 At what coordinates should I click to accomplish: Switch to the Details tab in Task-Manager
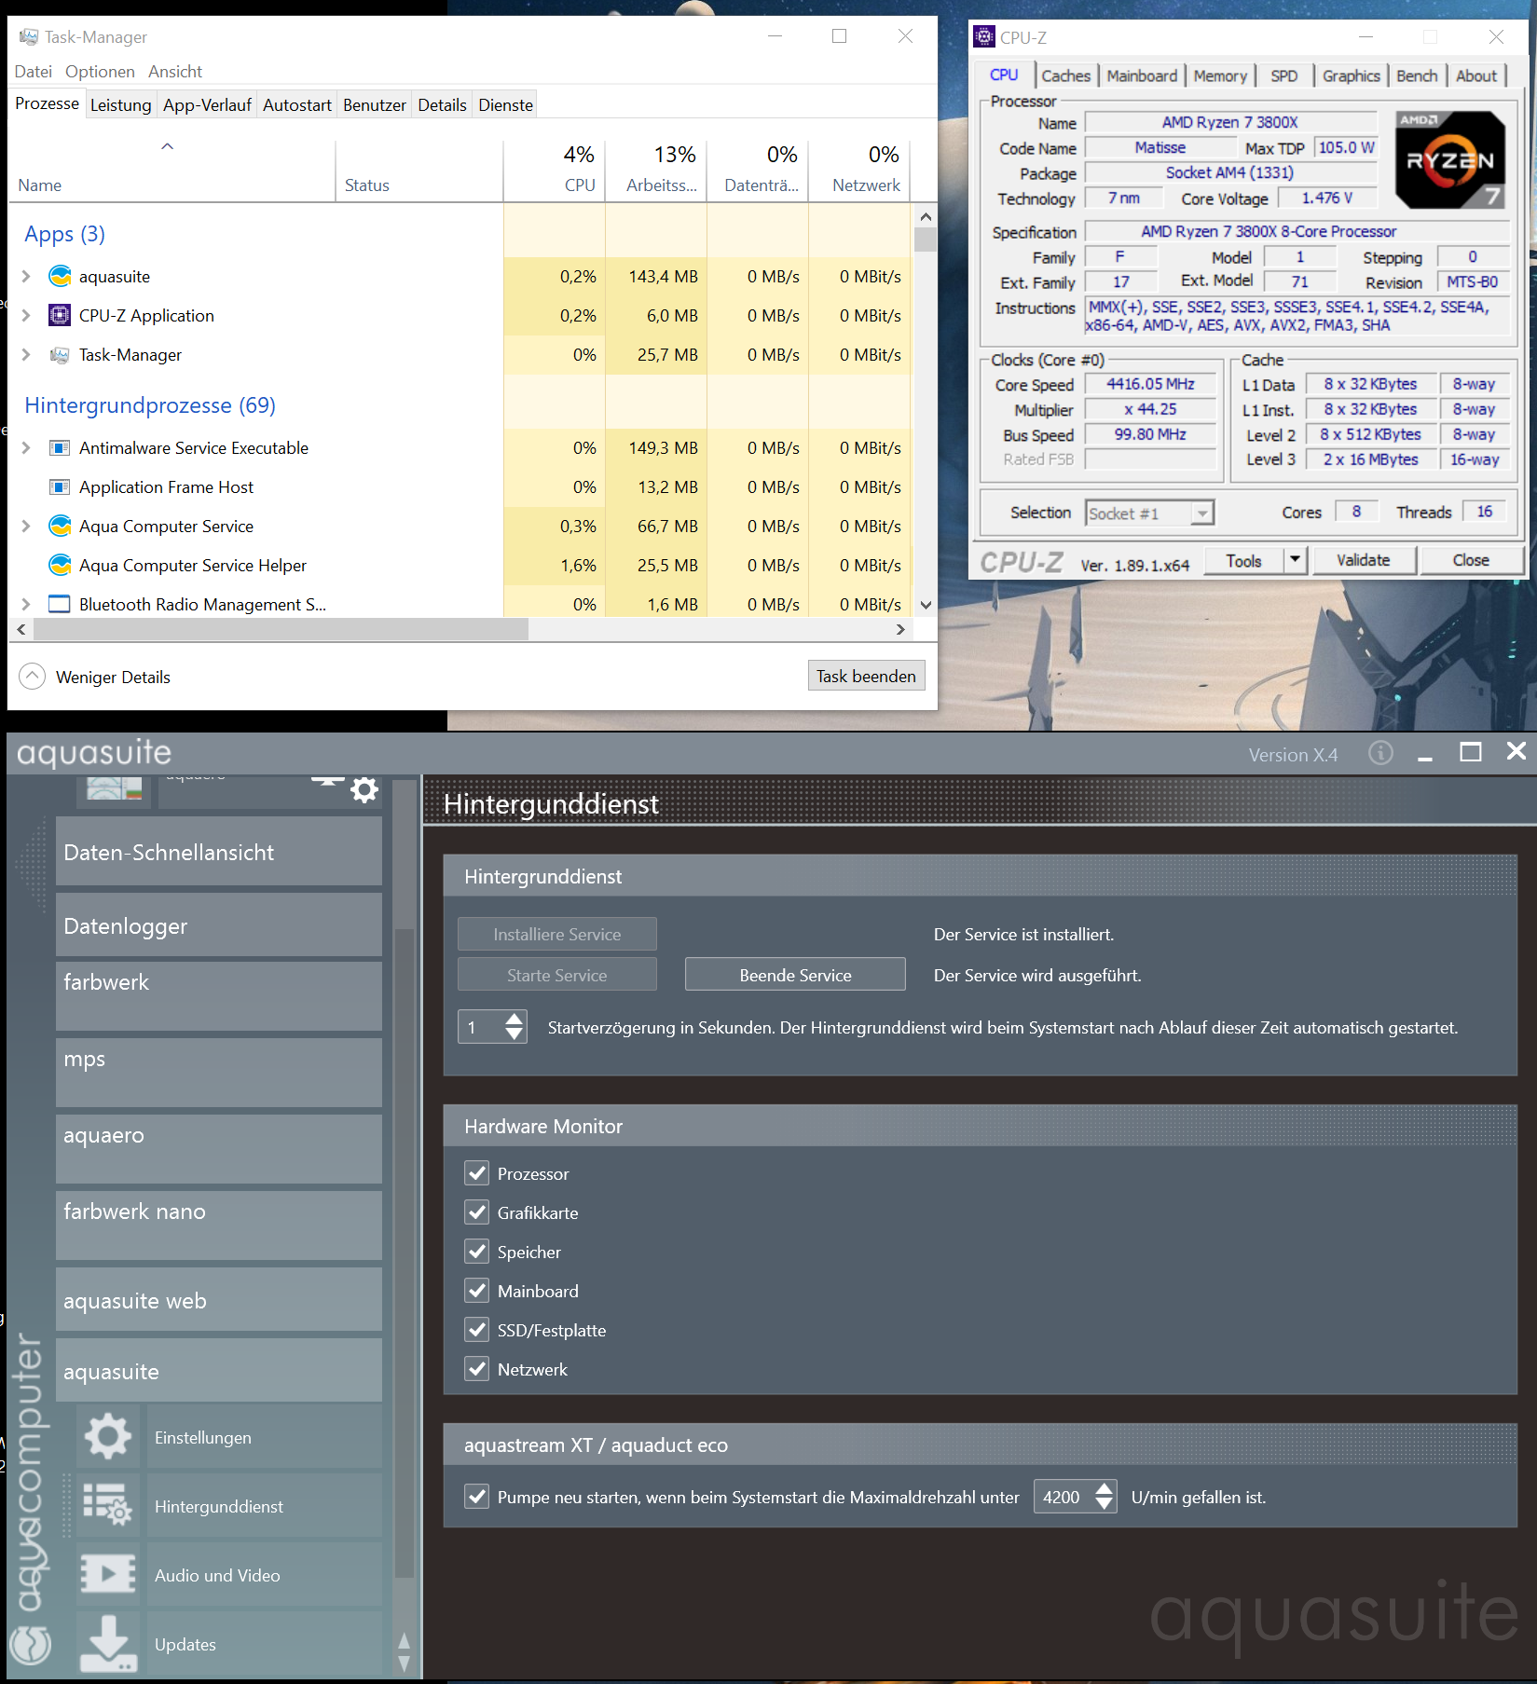coord(442,105)
